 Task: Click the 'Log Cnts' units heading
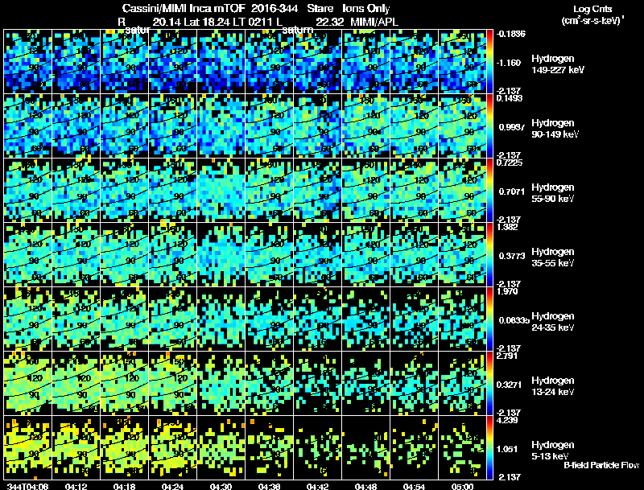(x=593, y=9)
